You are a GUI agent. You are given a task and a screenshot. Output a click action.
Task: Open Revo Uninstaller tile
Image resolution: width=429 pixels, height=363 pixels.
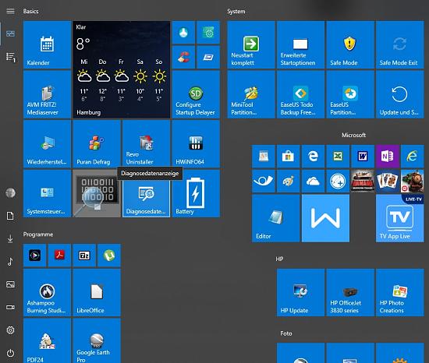coord(147,144)
